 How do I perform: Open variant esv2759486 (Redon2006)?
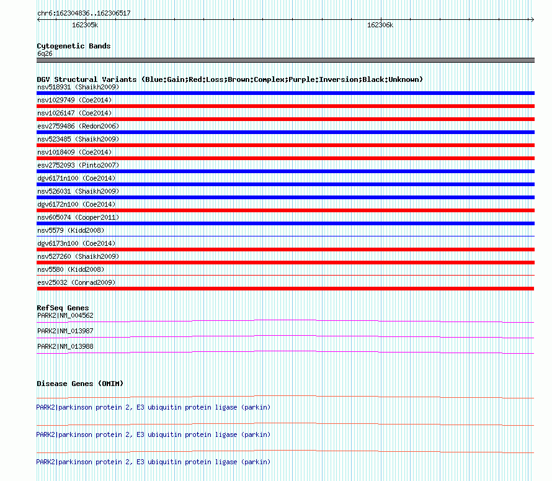pyautogui.click(x=78, y=126)
